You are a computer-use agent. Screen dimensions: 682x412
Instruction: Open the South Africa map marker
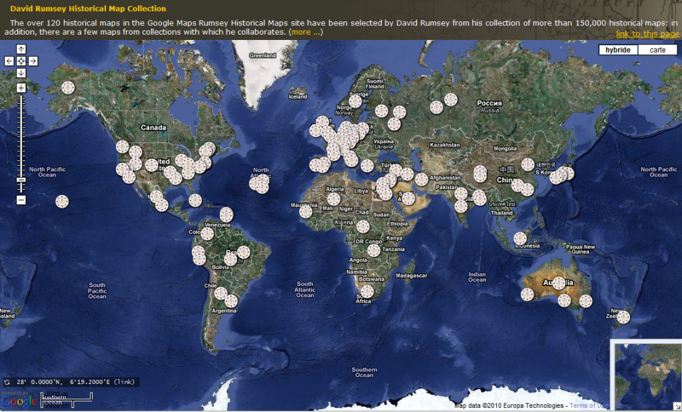pos(367,291)
